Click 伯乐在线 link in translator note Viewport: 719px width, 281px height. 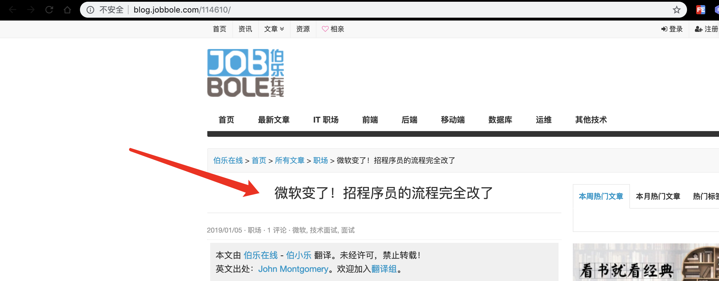(260, 255)
